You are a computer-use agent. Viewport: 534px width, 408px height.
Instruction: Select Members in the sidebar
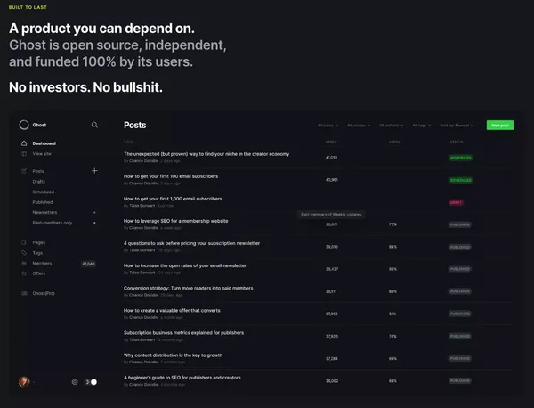click(x=42, y=263)
